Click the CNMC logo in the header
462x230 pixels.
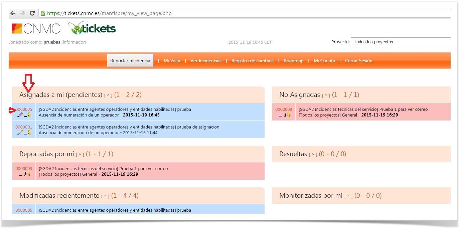tap(36, 29)
